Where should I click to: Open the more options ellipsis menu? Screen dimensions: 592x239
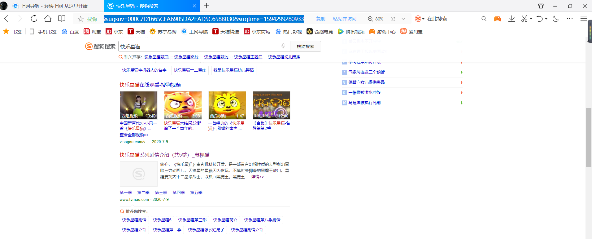coord(570,19)
